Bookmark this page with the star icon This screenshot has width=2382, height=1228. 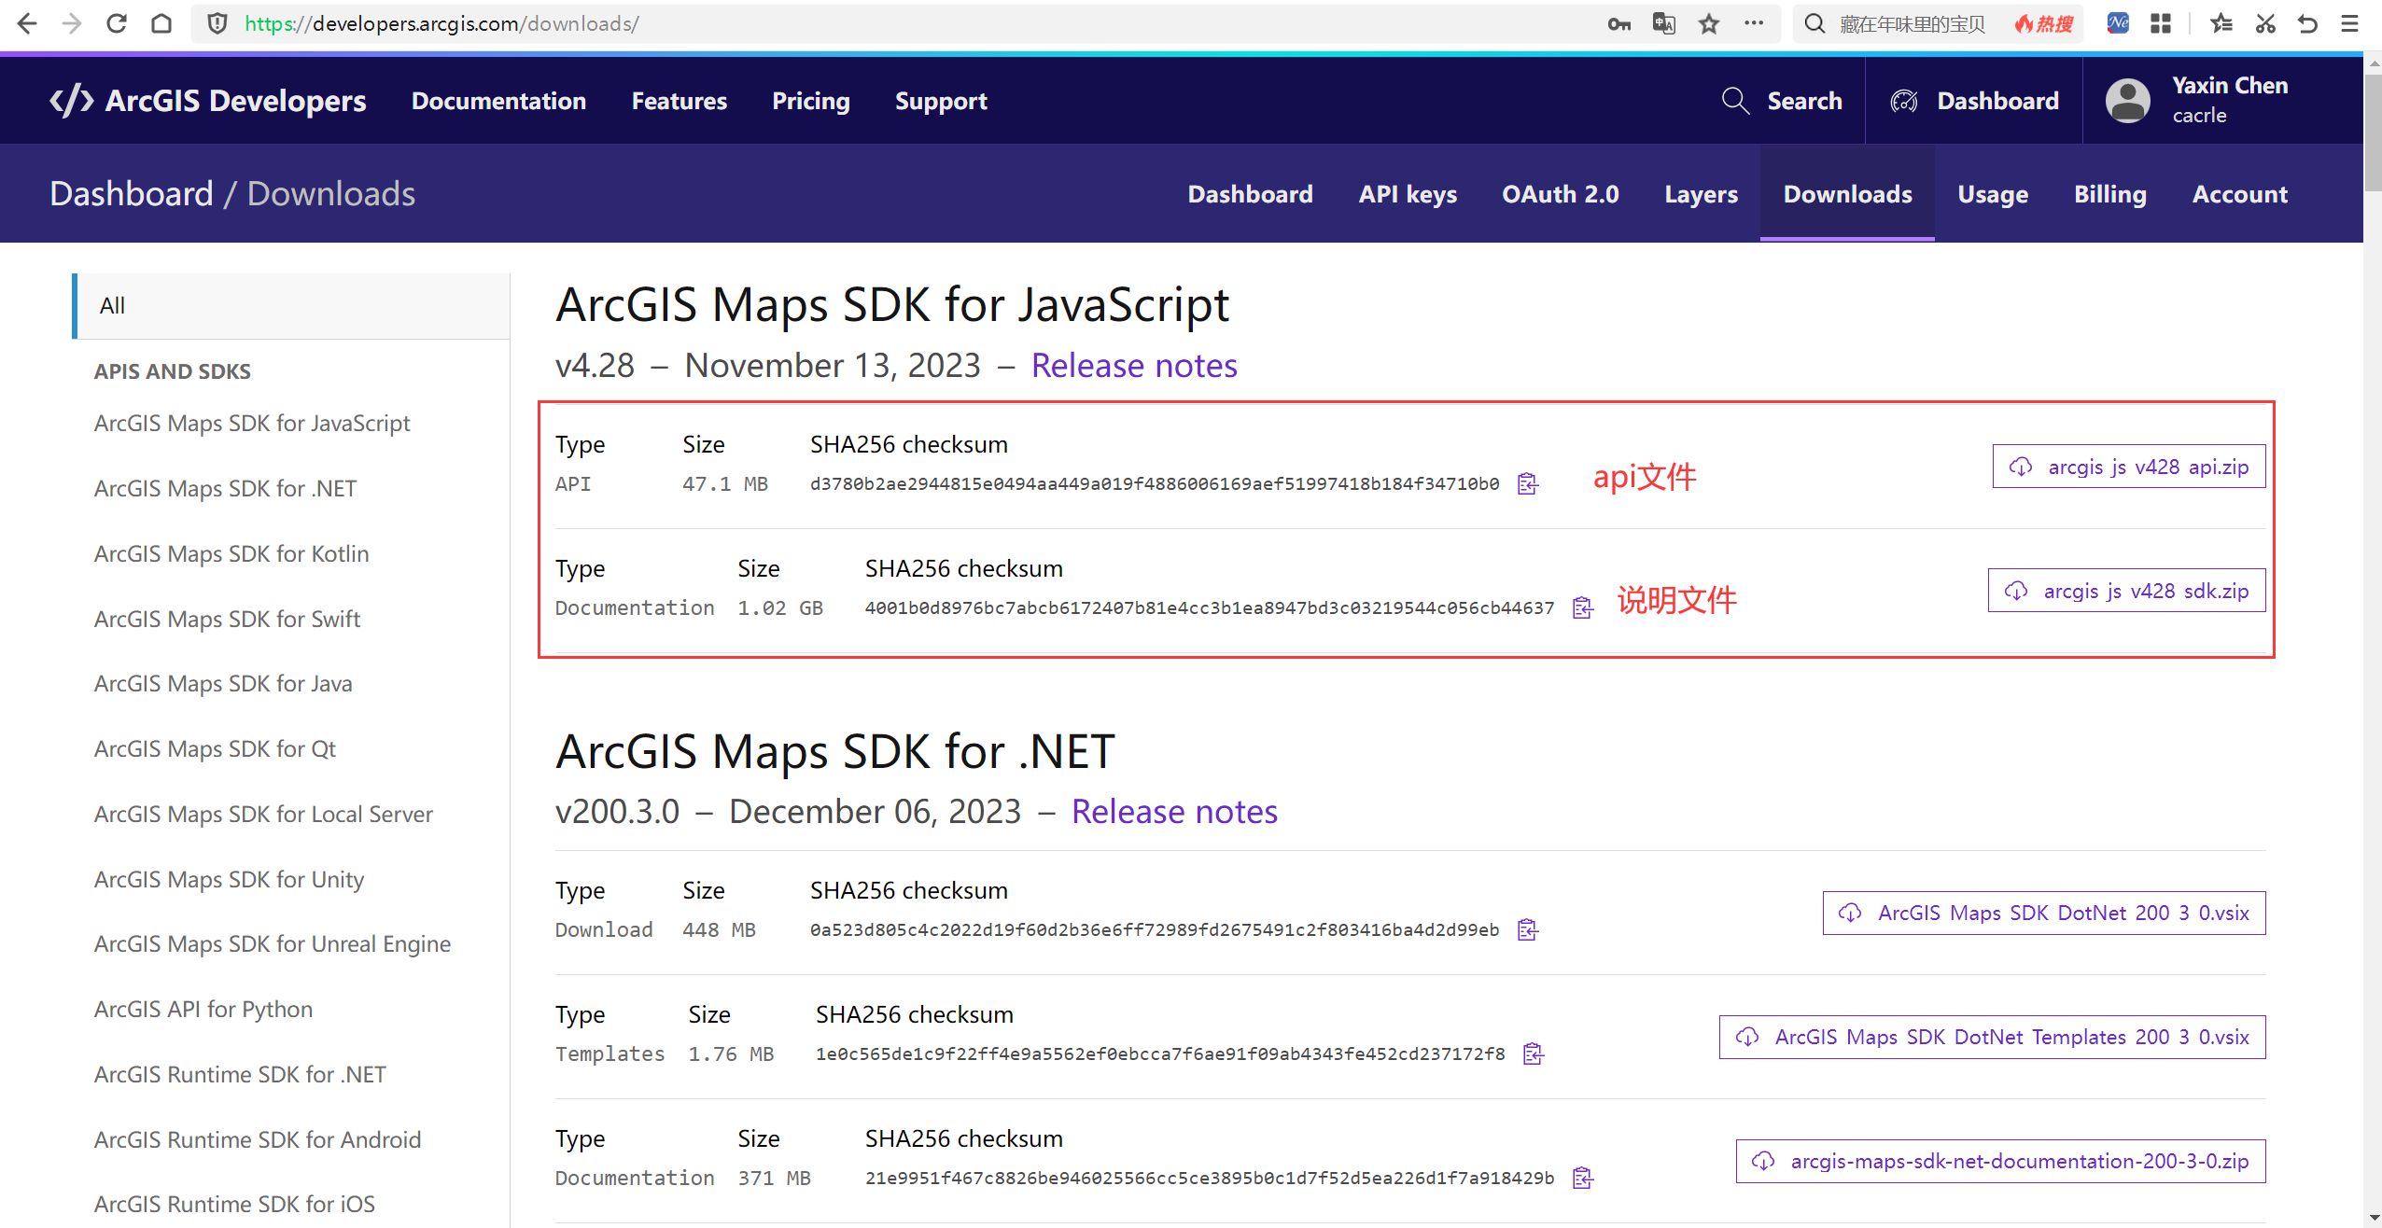(1709, 23)
